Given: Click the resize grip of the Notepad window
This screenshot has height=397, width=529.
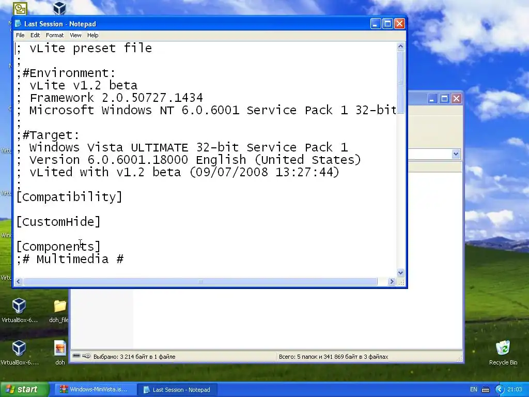Looking at the screenshot, I should (401, 282).
